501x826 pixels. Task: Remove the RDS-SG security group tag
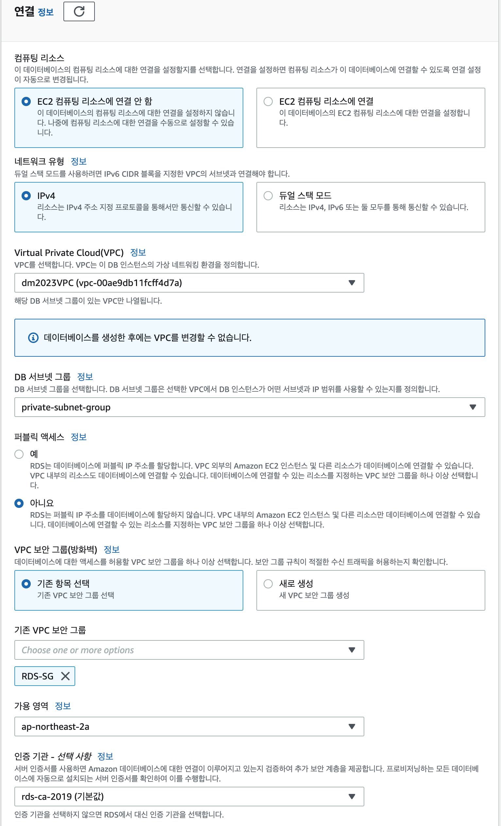tap(65, 676)
